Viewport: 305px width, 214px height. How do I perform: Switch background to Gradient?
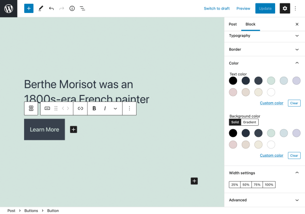[250, 122]
